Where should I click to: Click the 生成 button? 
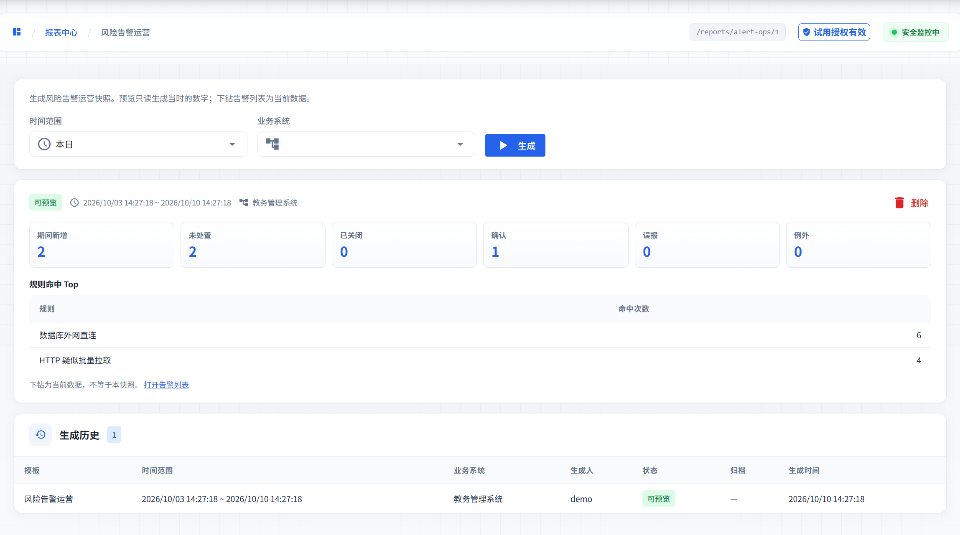(x=515, y=145)
